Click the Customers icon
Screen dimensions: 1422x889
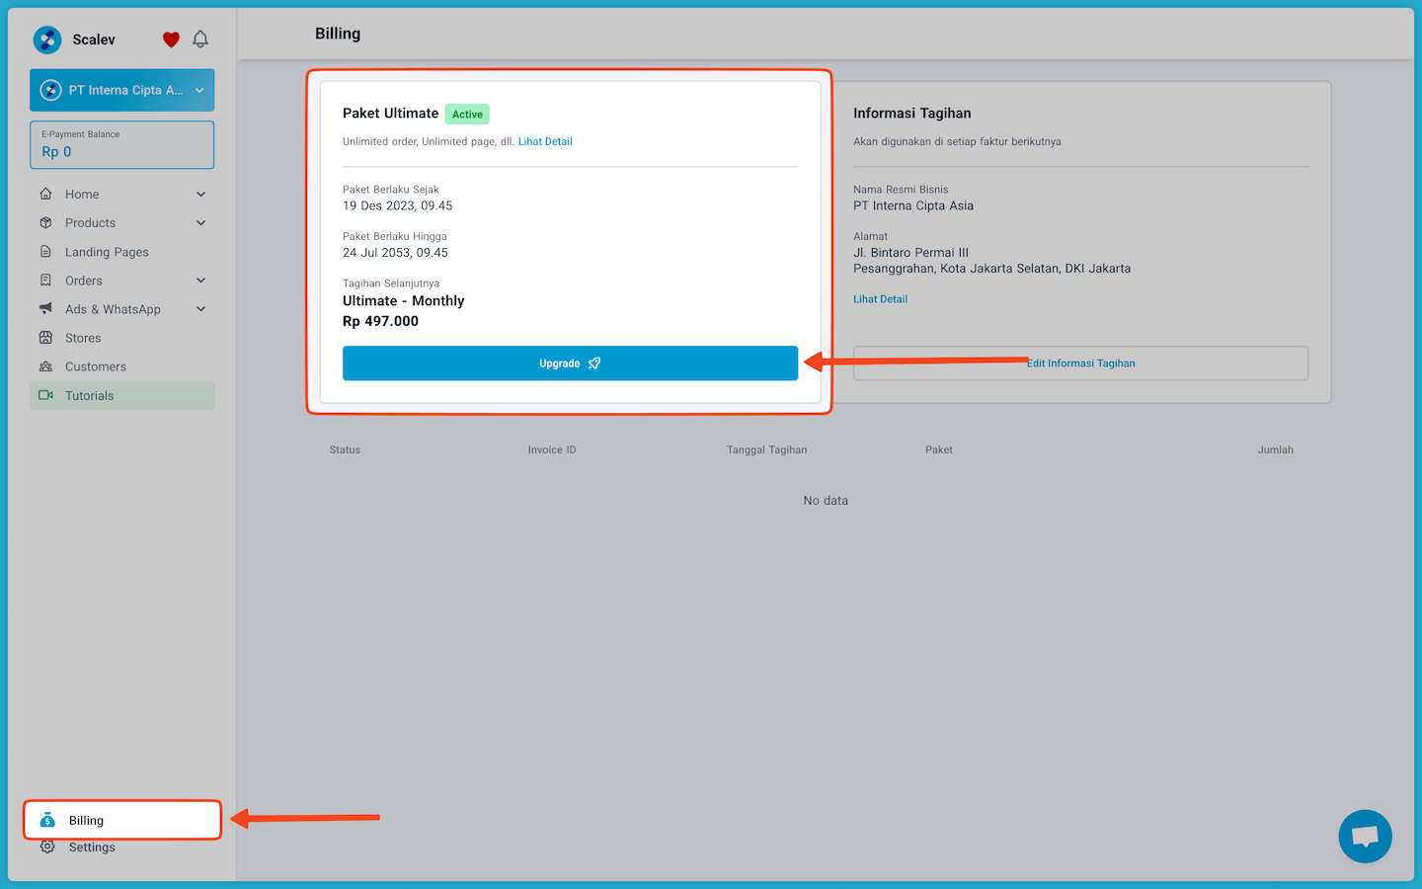(45, 365)
